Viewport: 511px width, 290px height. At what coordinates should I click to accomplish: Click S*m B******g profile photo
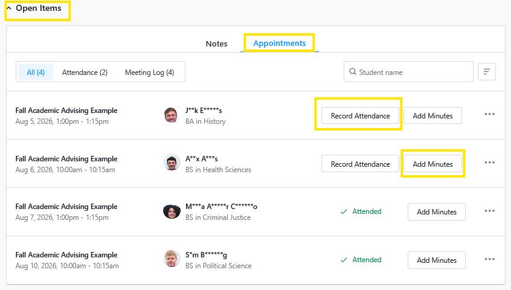172,259
